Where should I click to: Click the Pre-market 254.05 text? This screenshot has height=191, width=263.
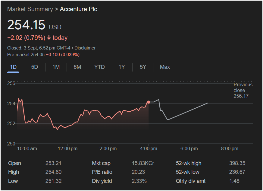click(x=26, y=55)
